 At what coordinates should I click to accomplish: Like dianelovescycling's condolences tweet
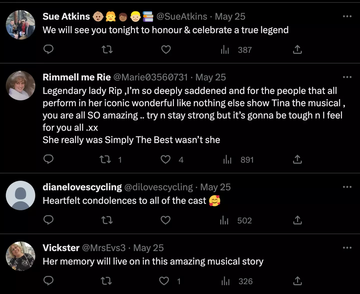(165, 220)
